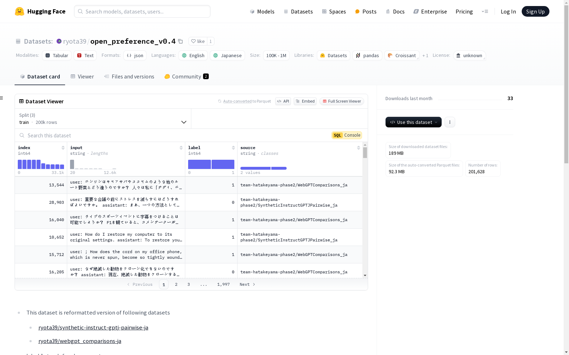Jump to last page 1,997
This screenshot has height=355, width=569.
(223, 284)
